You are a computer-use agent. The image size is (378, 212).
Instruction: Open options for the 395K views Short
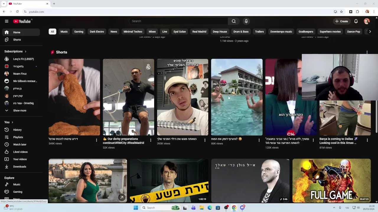tap(205, 140)
